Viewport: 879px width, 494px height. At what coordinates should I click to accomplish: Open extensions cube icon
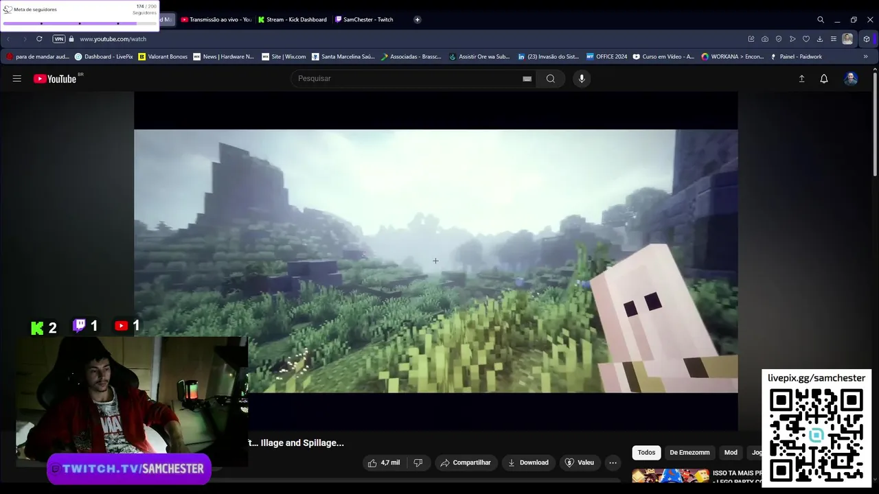point(867,39)
